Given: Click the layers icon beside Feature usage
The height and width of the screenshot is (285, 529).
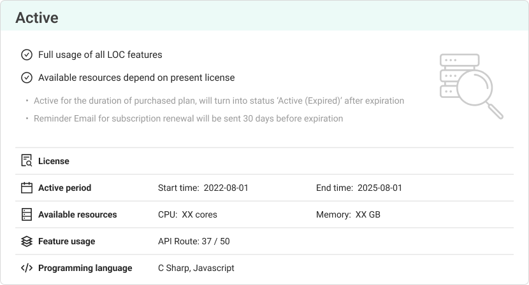Looking at the screenshot, I should (x=27, y=241).
